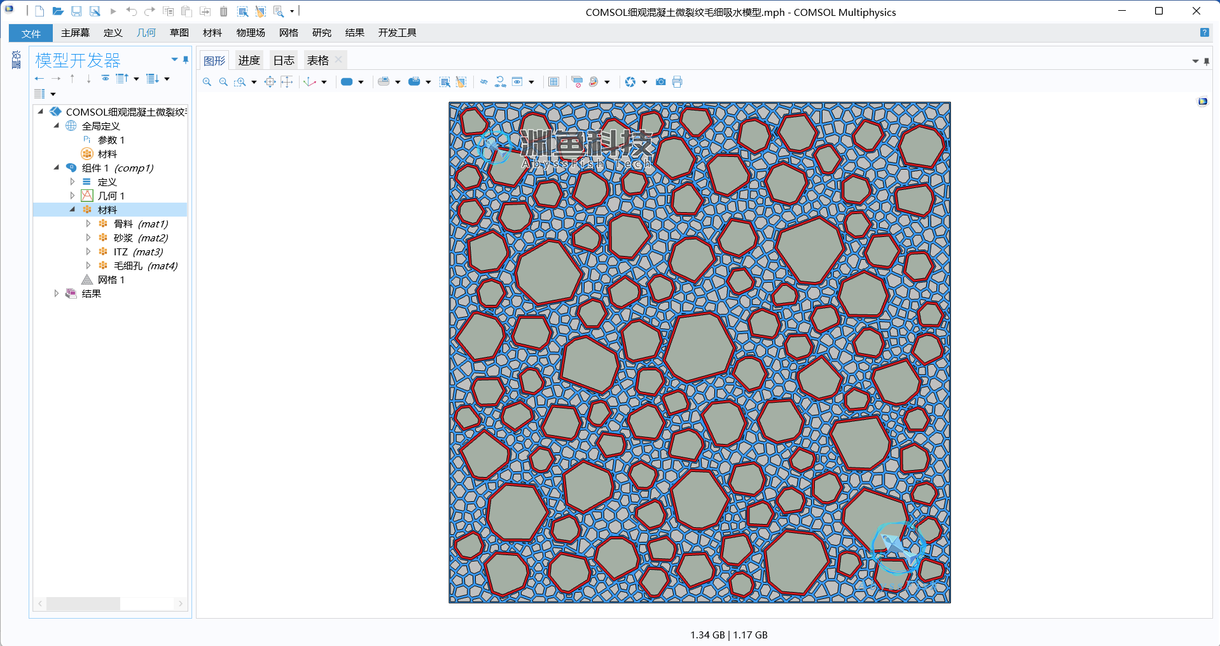1220x646 pixels.
Task: Expand the 砂浆 (mat2) node
Action: point(88,238)
